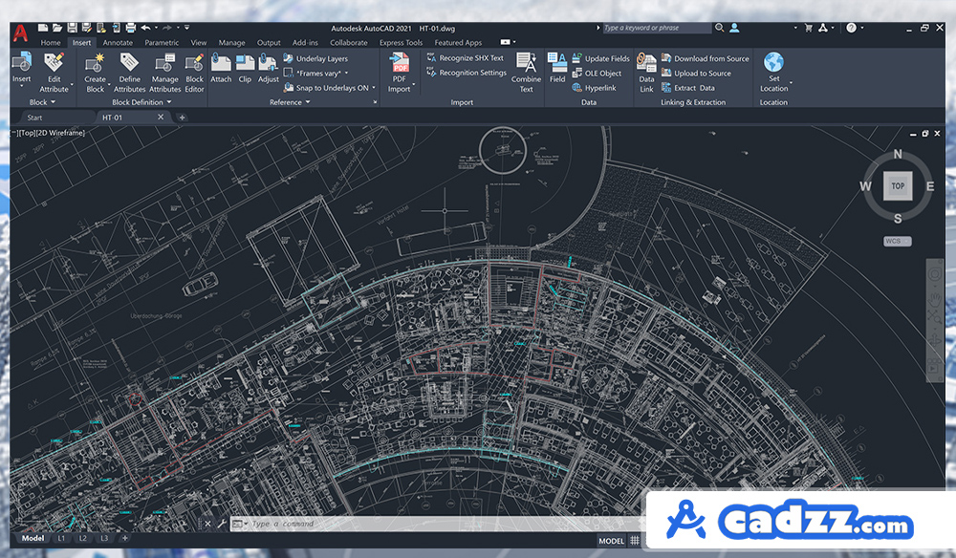Click Underlay Layers button
This screenshot has height=558, width=956.
315,58
